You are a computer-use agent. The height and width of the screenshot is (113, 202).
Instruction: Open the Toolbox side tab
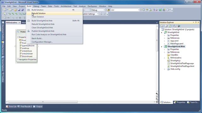pyautogui.click(x=3, y=77)
